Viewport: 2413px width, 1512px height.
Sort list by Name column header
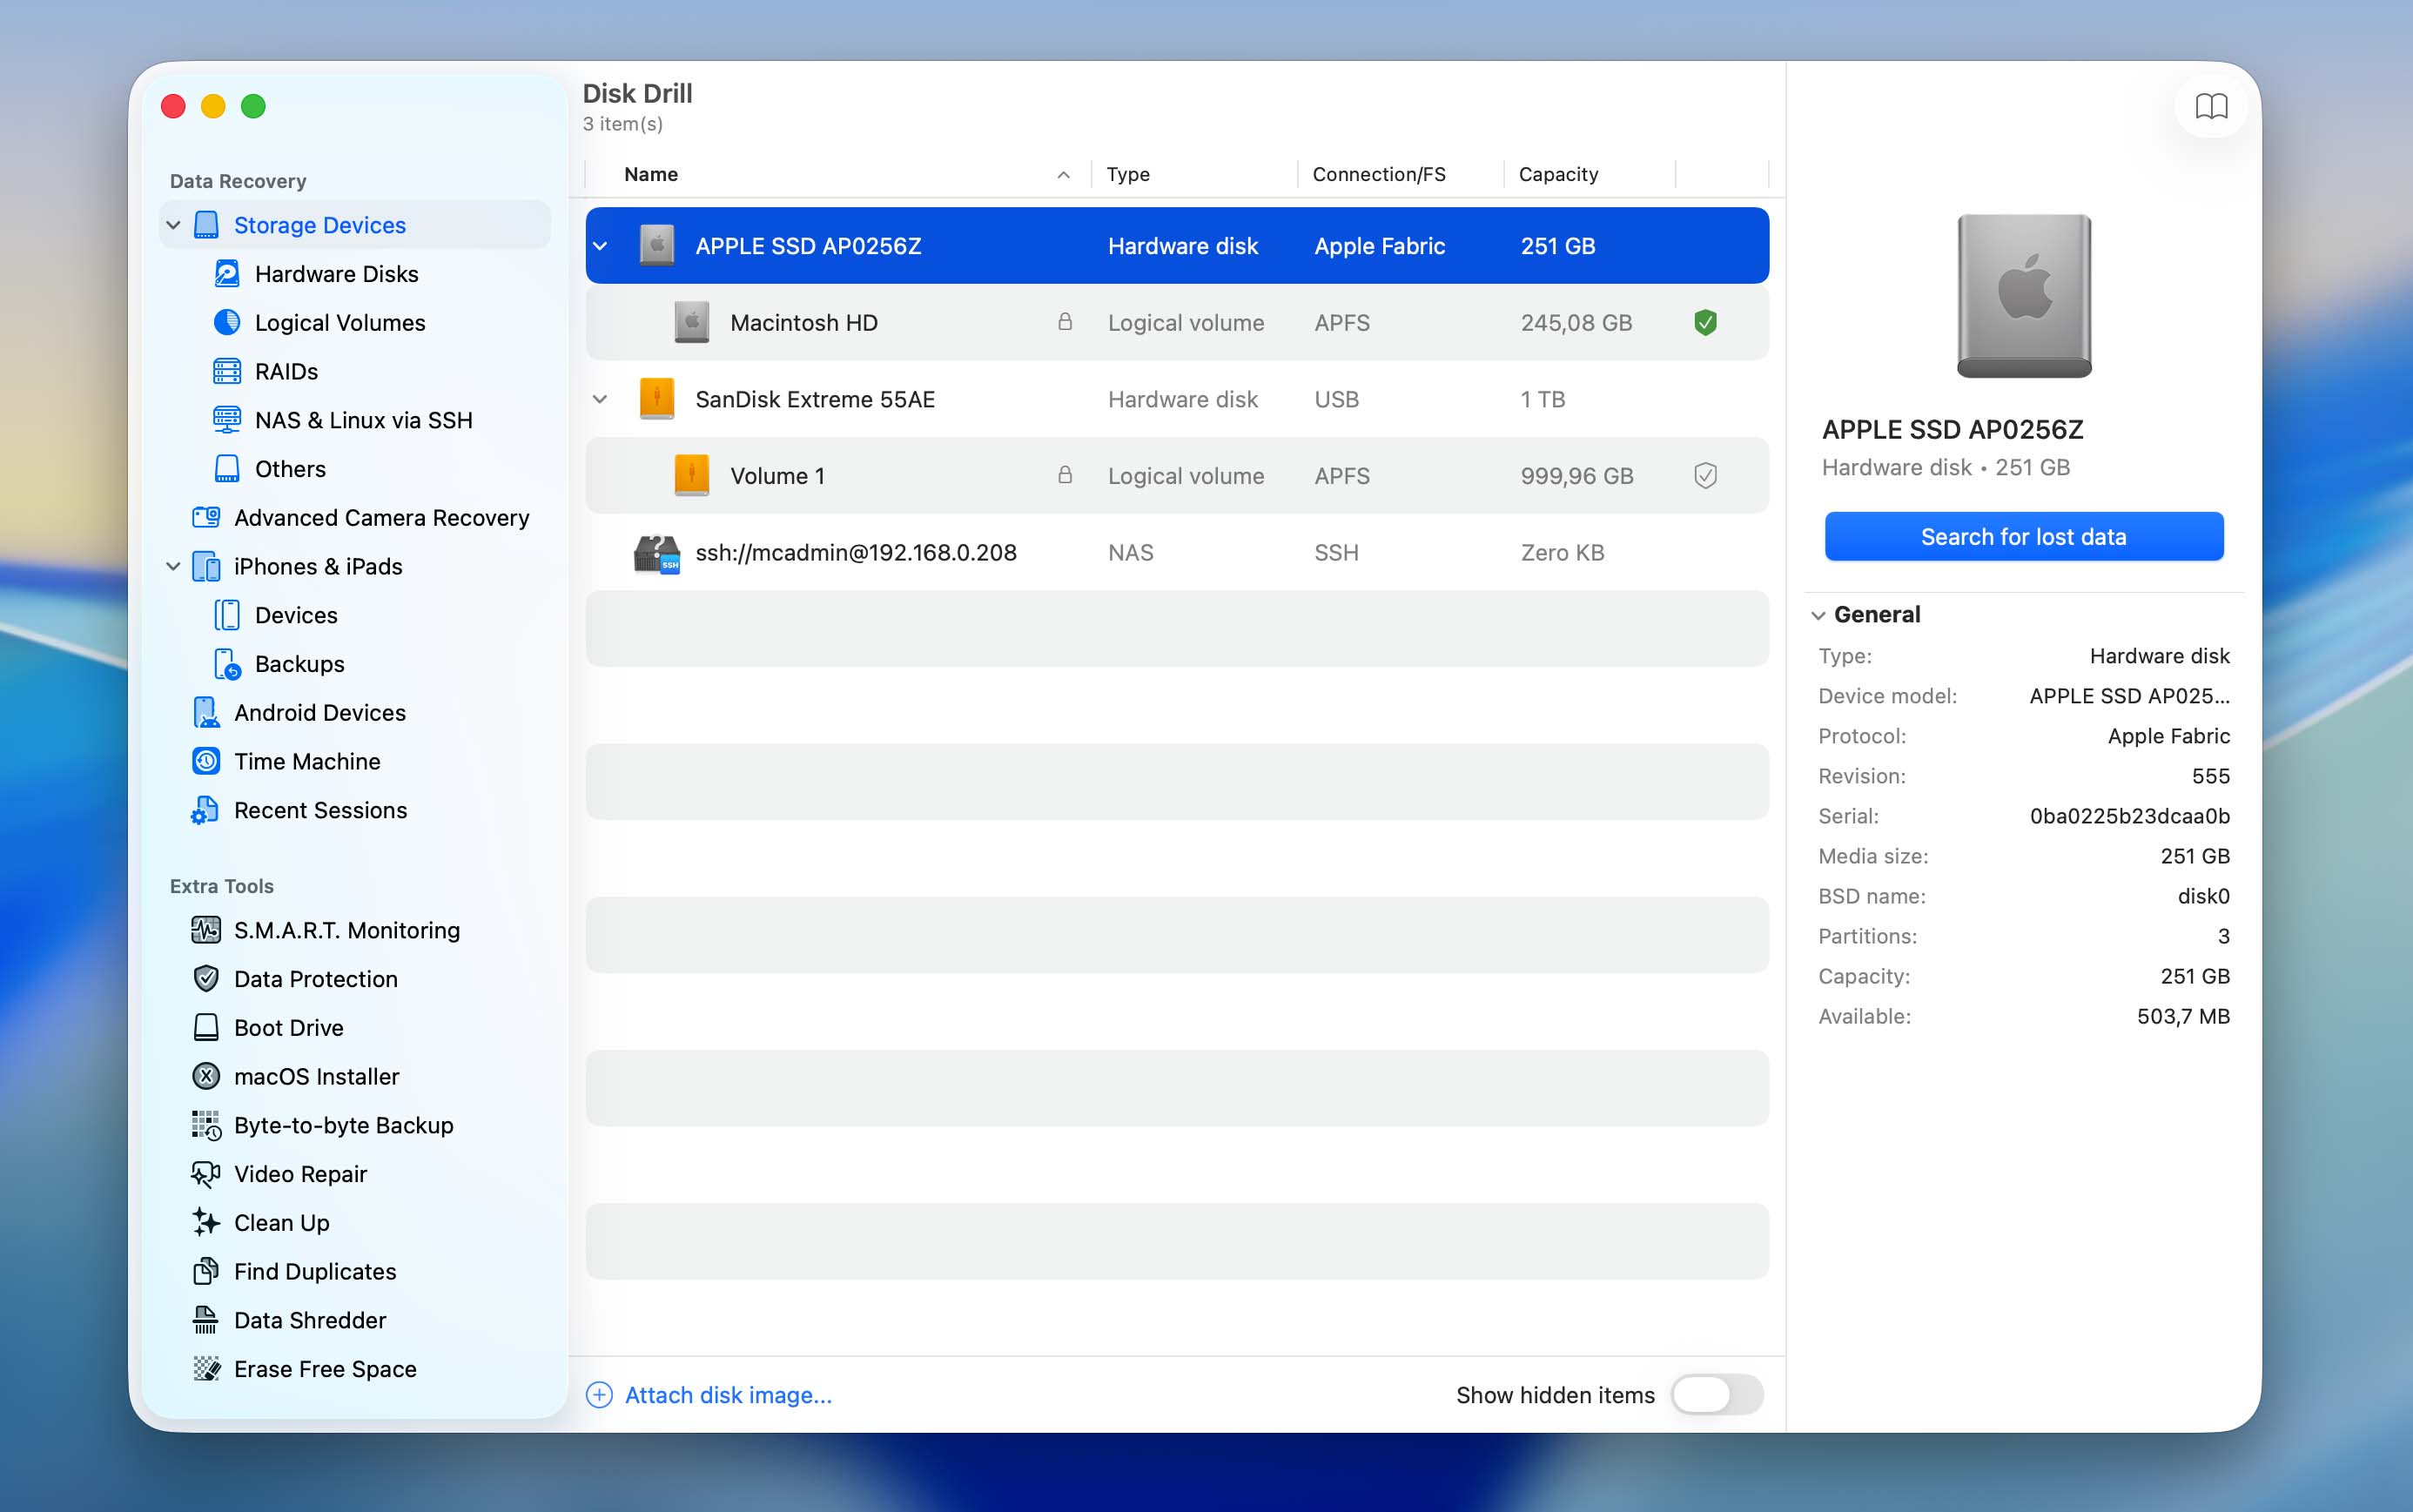click(x=840, y=174)
